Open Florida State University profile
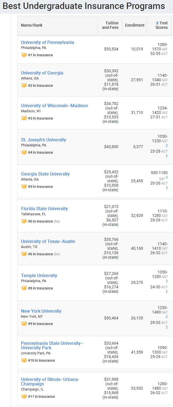Viewport: 173px width, 407px height. (x=44, y=209)
